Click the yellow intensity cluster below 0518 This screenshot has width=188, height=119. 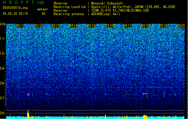pyautogui.click(x=145, y=117)
